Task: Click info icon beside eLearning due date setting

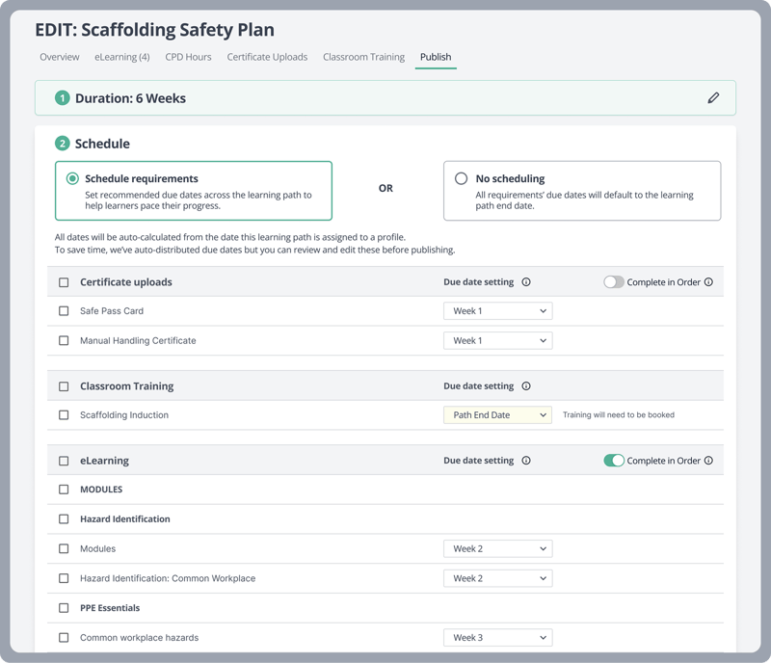Action: click(526, 461)
